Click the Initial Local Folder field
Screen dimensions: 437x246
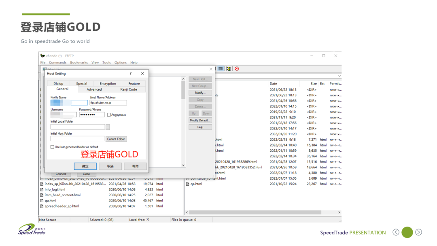click(x=78, y=127)
